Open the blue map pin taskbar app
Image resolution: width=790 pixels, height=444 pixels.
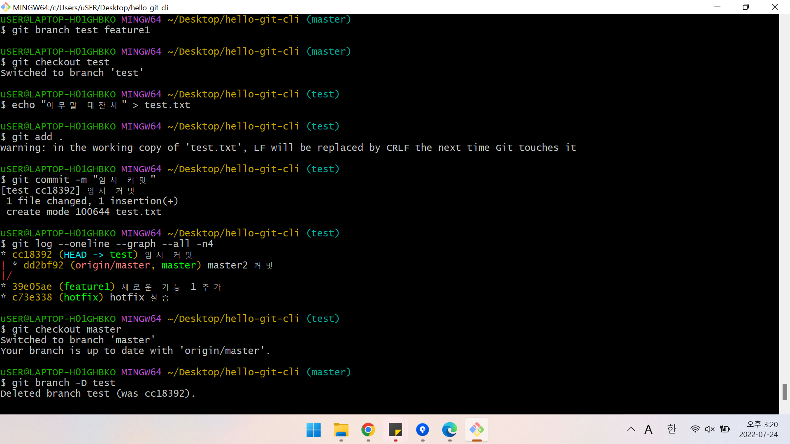[422, 430]
